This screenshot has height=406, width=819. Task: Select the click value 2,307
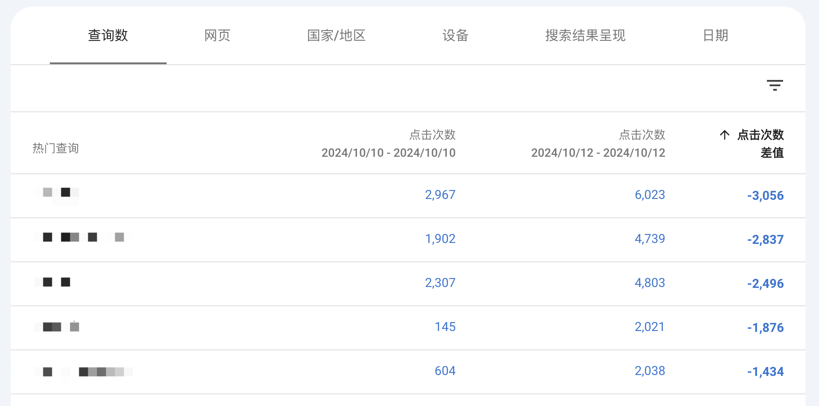[440, 283]
